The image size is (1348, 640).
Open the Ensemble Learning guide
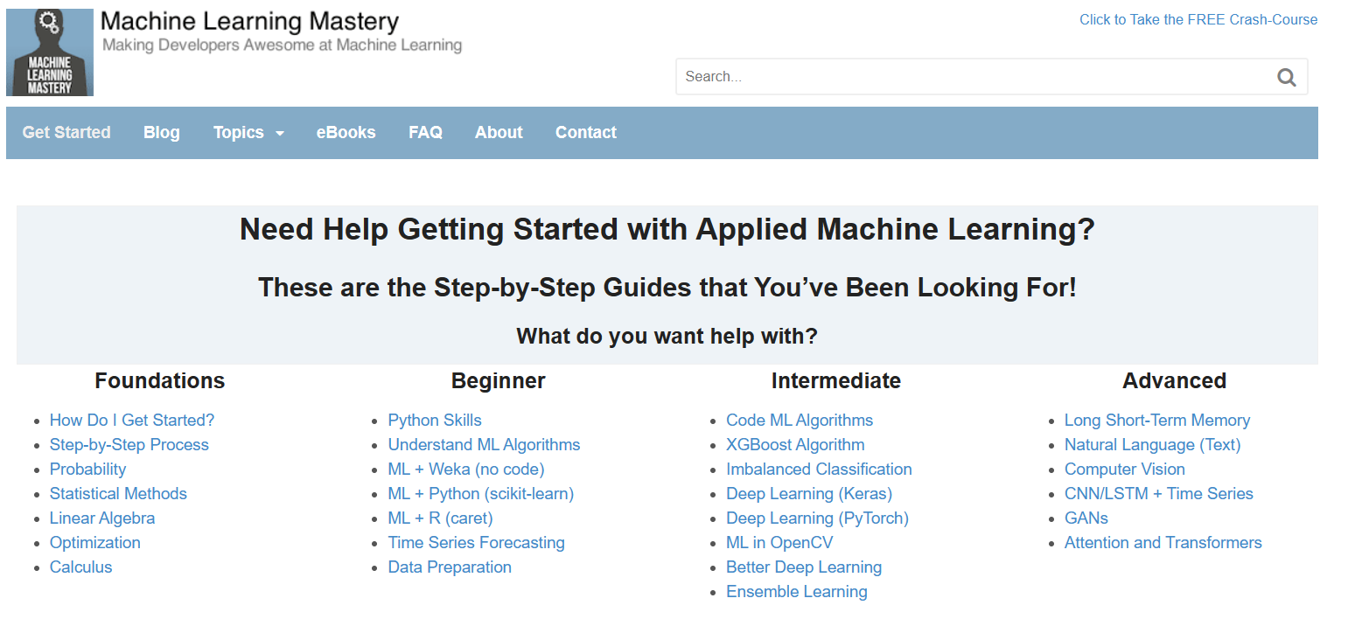coord(797,591)
